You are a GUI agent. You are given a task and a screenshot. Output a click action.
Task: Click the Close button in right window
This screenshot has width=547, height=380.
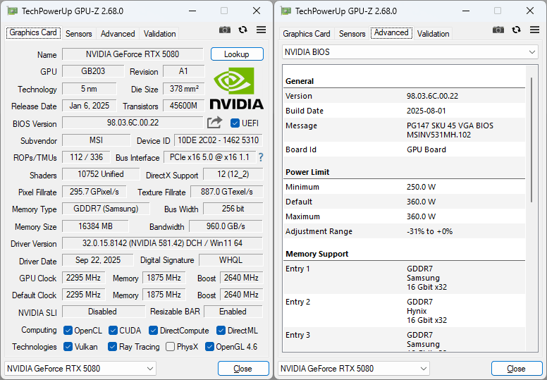[x=516, y=369]
